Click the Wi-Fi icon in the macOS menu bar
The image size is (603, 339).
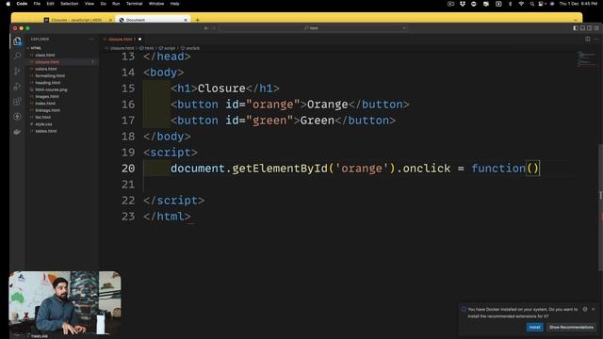(521, 4)
